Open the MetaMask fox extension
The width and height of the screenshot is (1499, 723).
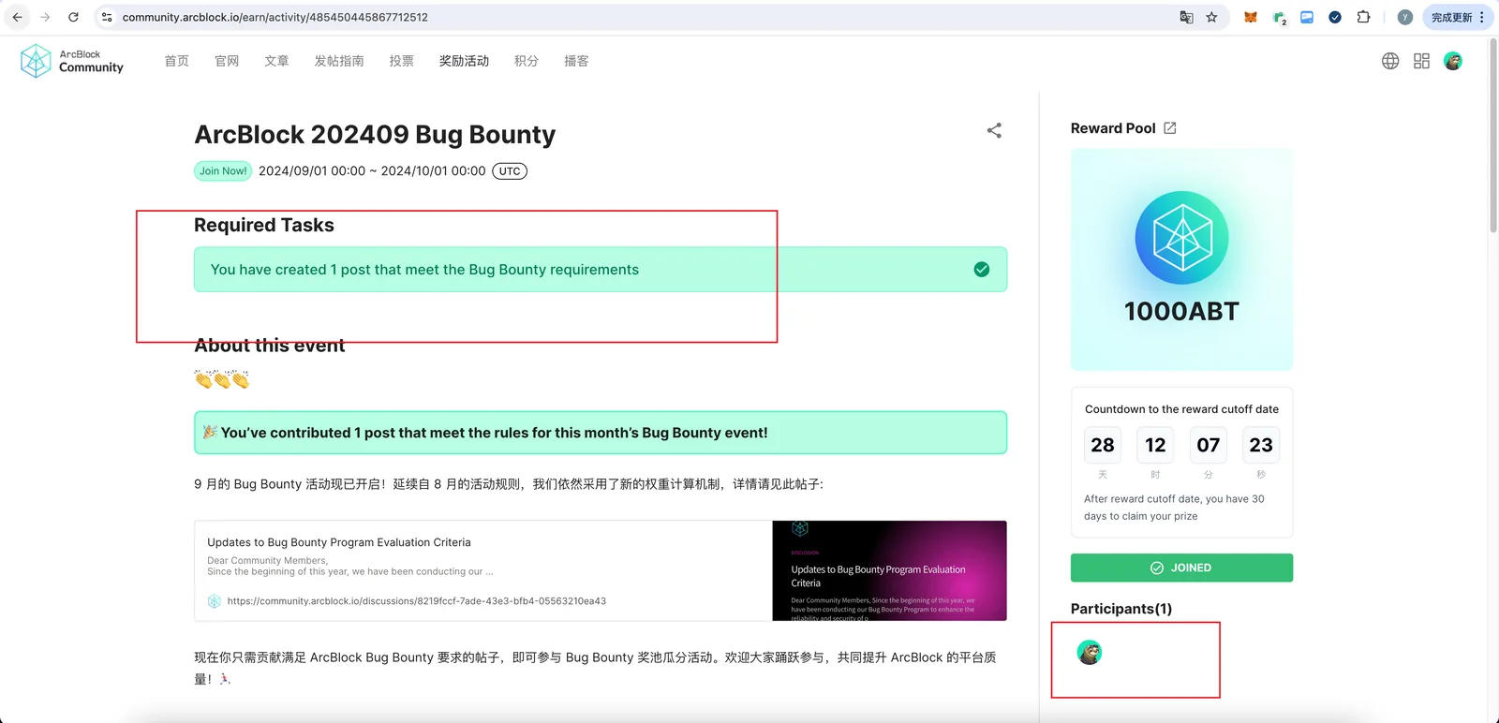[x=1250, y=17]
